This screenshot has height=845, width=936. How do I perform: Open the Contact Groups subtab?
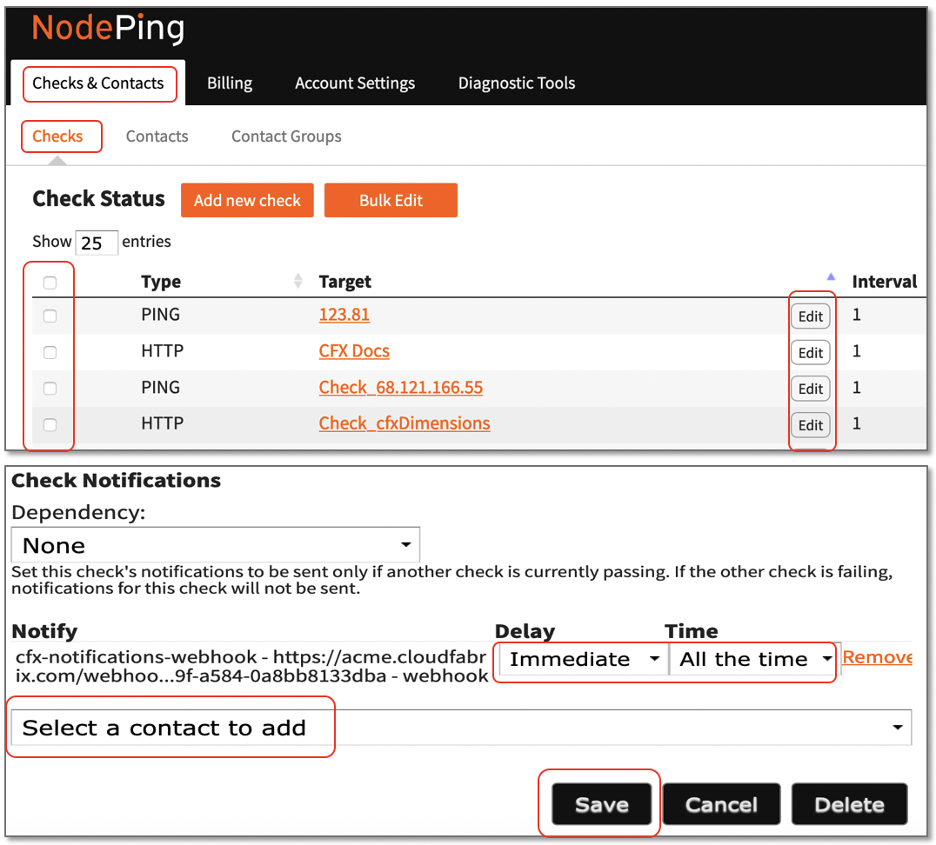click(x=286, y=136)
